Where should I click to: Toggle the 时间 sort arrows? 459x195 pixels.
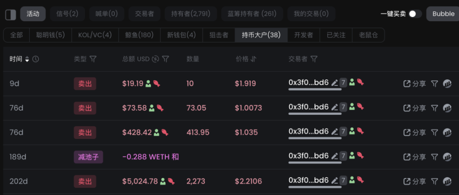(x=27, y=59)
